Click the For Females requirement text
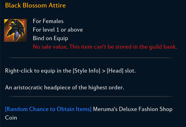Viewport: 186px width, 127px height. coord(48,21)
